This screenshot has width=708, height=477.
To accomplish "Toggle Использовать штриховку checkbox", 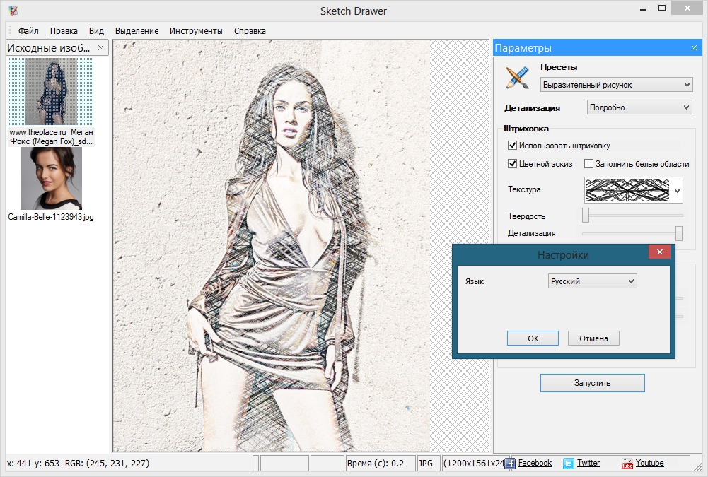I will (x=513, y=146).
